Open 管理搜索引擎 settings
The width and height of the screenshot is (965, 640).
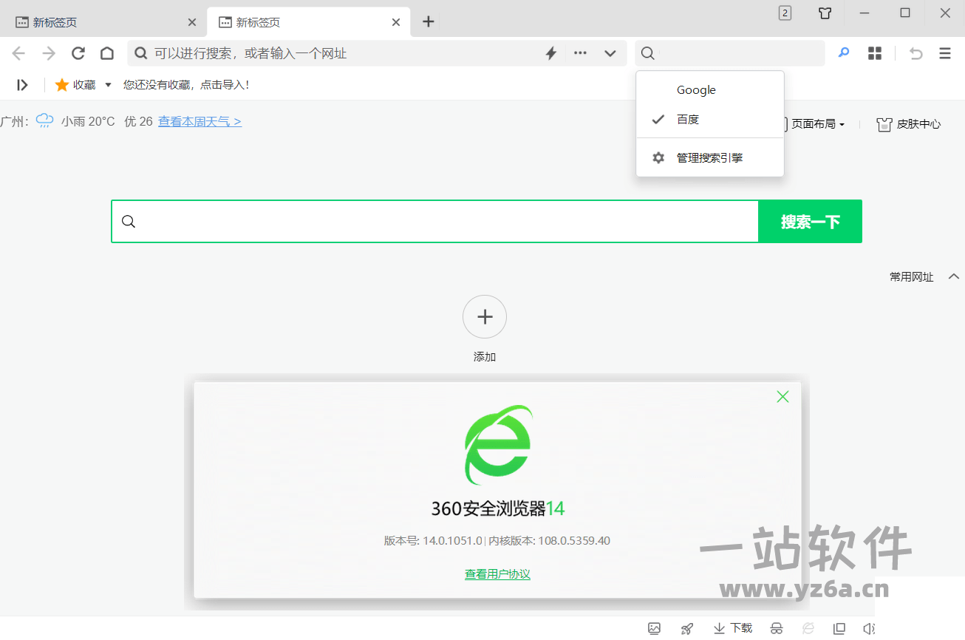click(x=710, y=157)
